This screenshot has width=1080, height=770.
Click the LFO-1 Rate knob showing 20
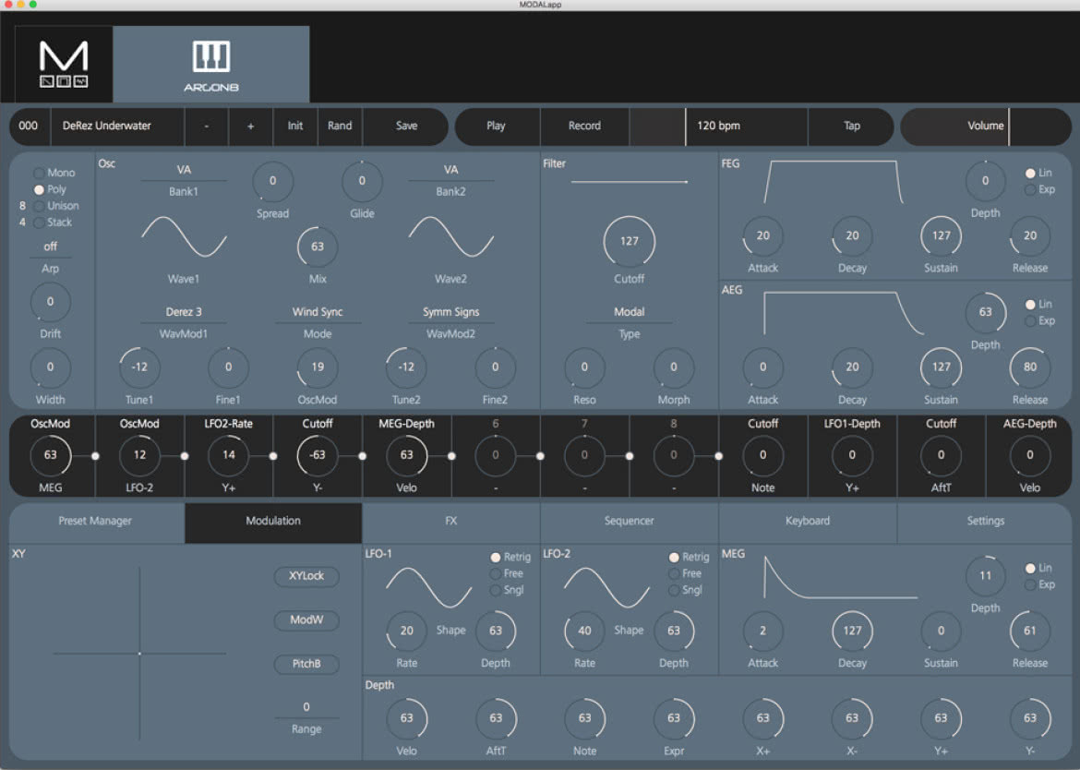point(407,631)
